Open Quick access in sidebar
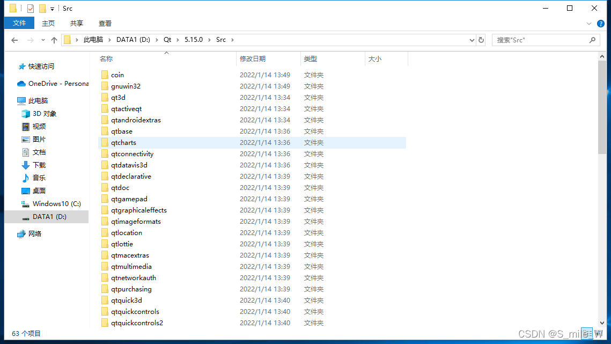This screenshot has height=344, width=611. coord(36,67)
